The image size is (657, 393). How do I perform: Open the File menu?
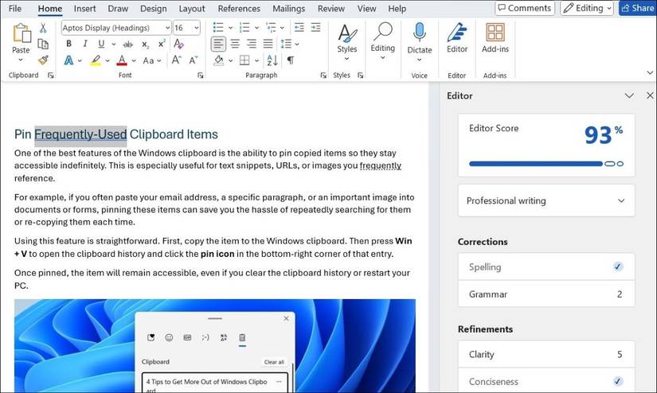pos(15,9)
